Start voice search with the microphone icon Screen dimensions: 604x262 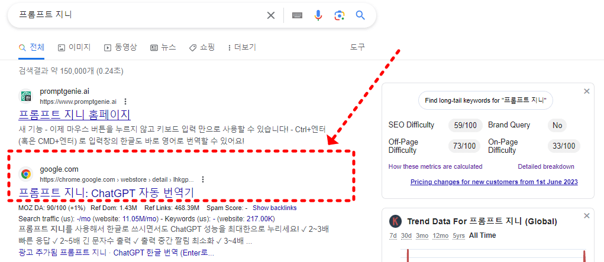tap(318, 15)
